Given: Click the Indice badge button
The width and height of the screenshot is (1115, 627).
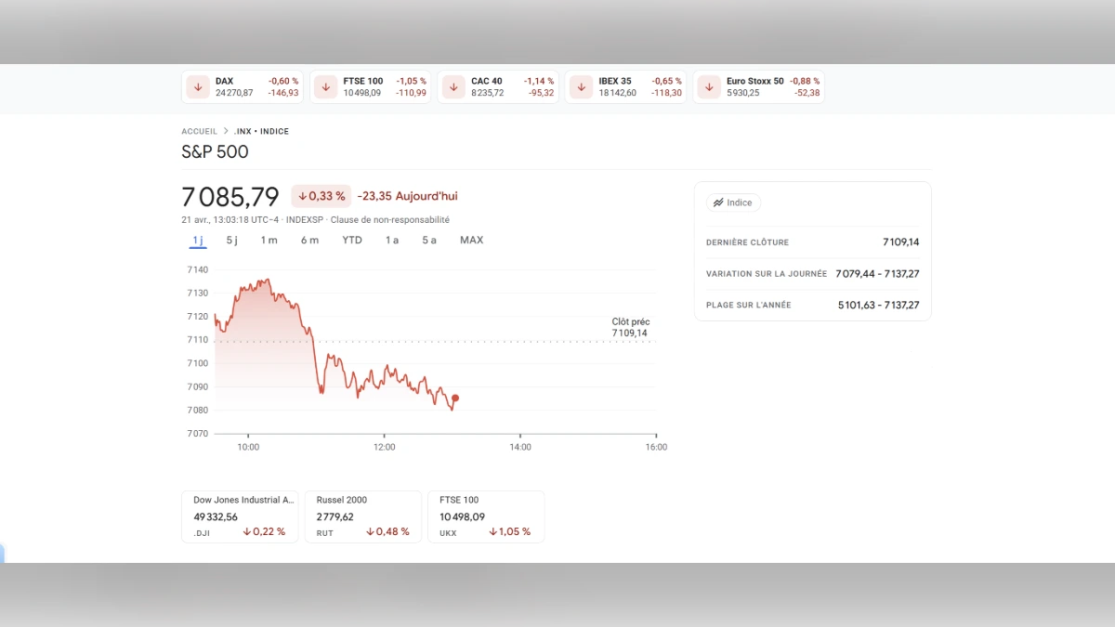Looking at the screenshot, I should click(x=733, y=202).
